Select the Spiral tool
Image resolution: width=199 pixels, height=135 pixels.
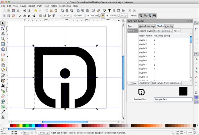tap(3, 65)
